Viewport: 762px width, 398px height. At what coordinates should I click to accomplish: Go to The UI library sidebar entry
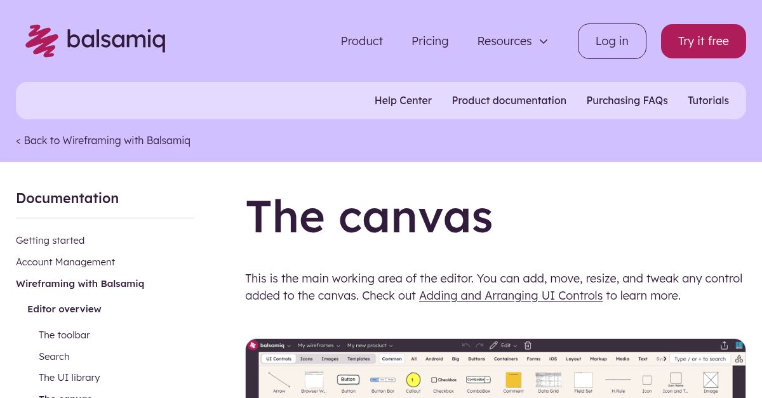click(x=69, y=378)
